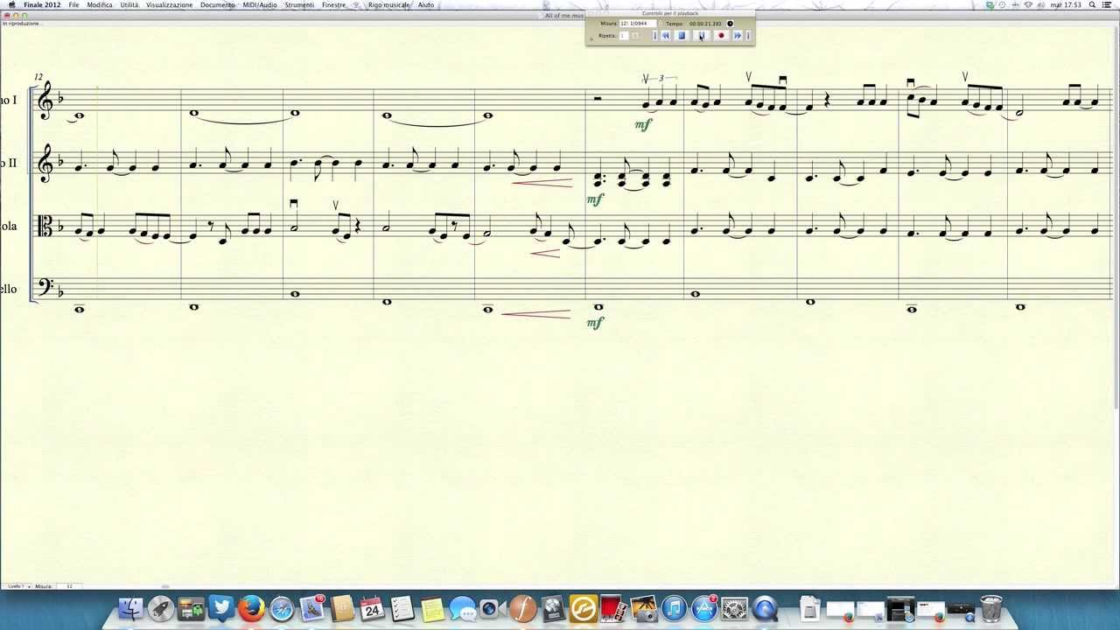
Task: Open the File menu
Action: (73, 4)
